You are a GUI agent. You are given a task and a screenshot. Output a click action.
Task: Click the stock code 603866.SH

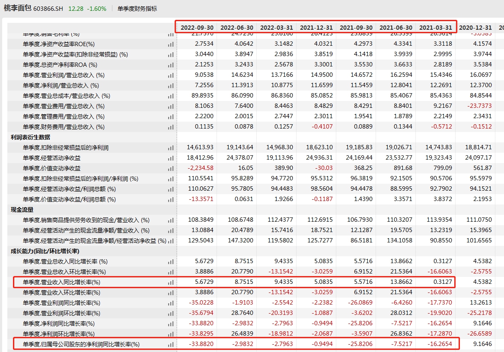click(x=48, y=9)
